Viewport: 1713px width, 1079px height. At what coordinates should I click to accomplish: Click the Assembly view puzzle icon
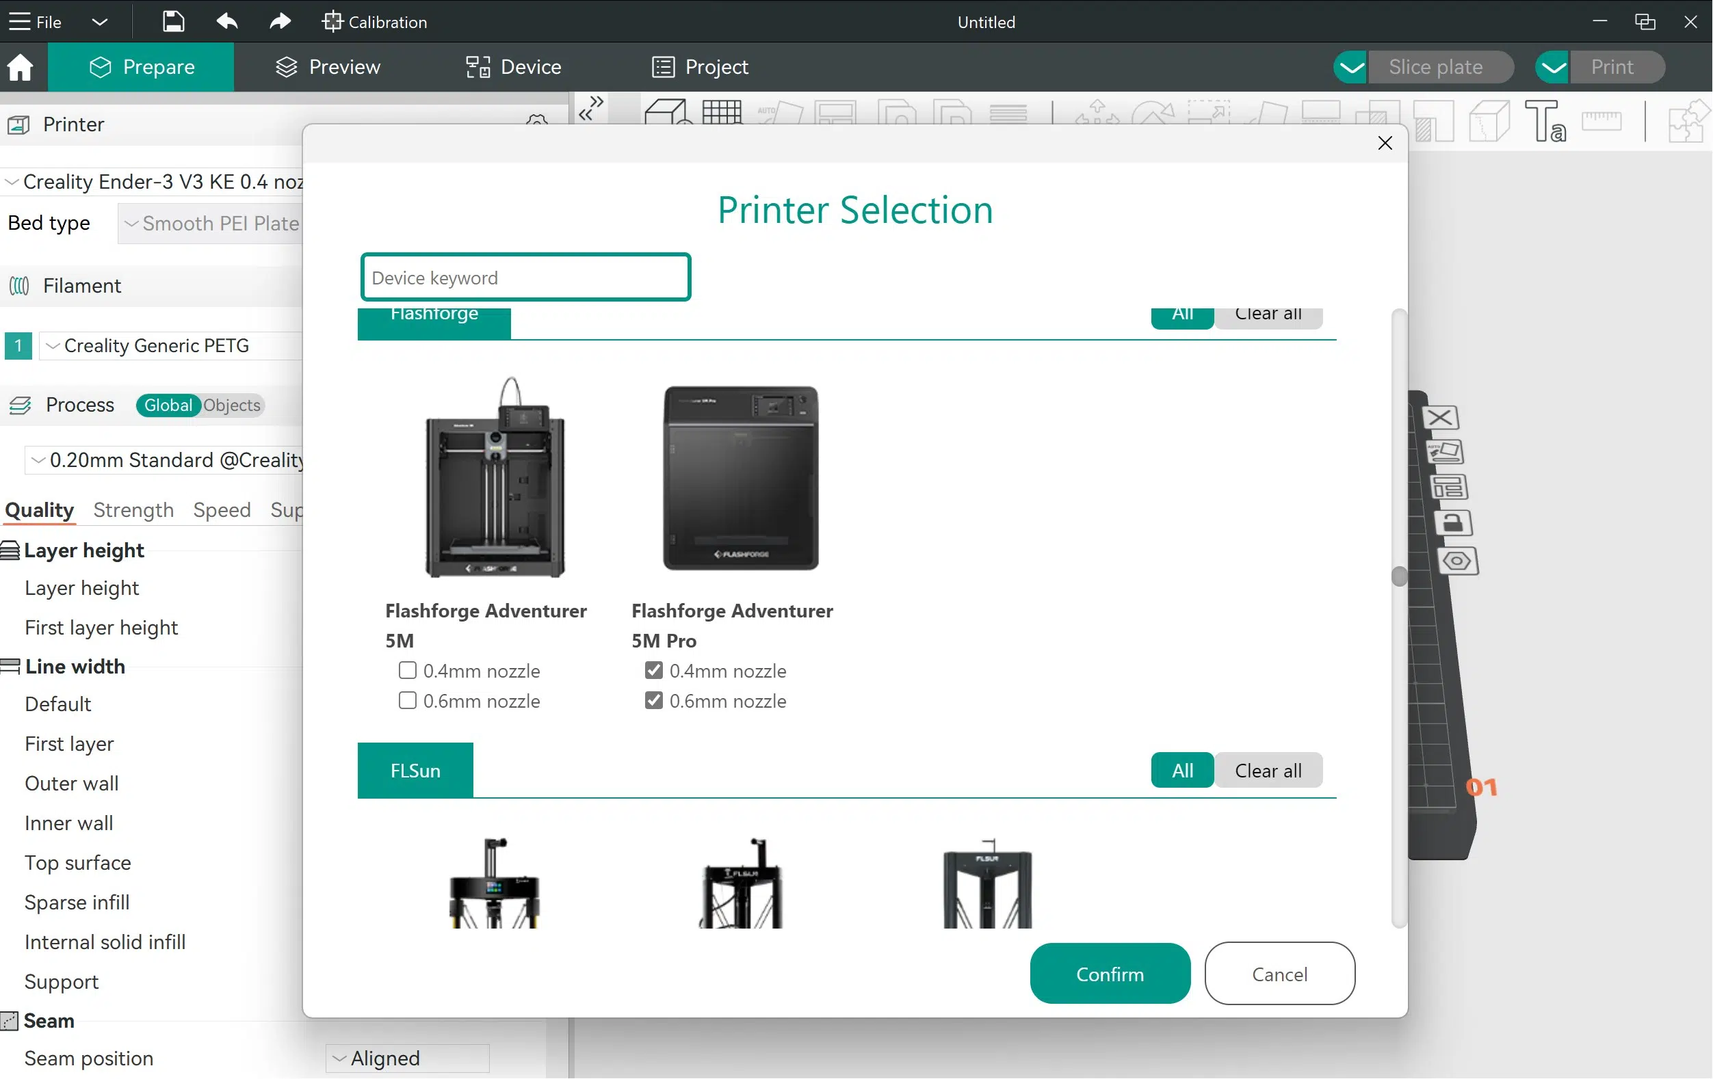(1689, 121)
